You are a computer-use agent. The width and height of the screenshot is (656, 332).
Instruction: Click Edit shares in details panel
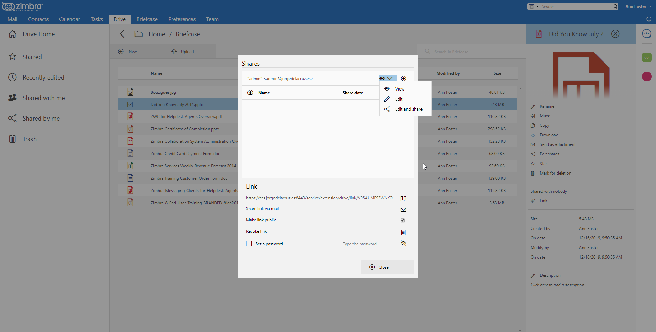point(549,154)
